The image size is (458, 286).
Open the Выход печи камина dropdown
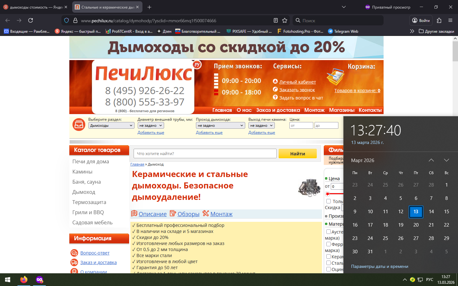click(261, 126)
